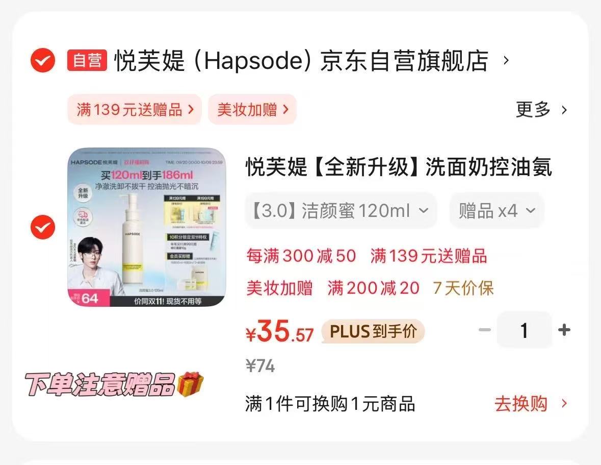
Task: Tap the red 自营 badge icon
Action: pos(87,60)
